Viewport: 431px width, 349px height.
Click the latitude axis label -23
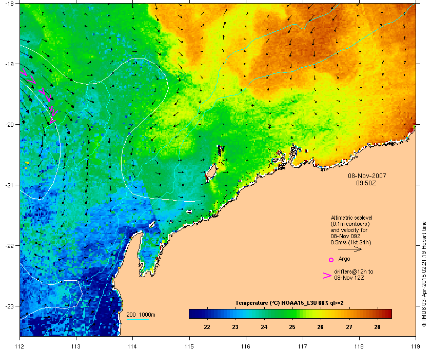point(9,306)
